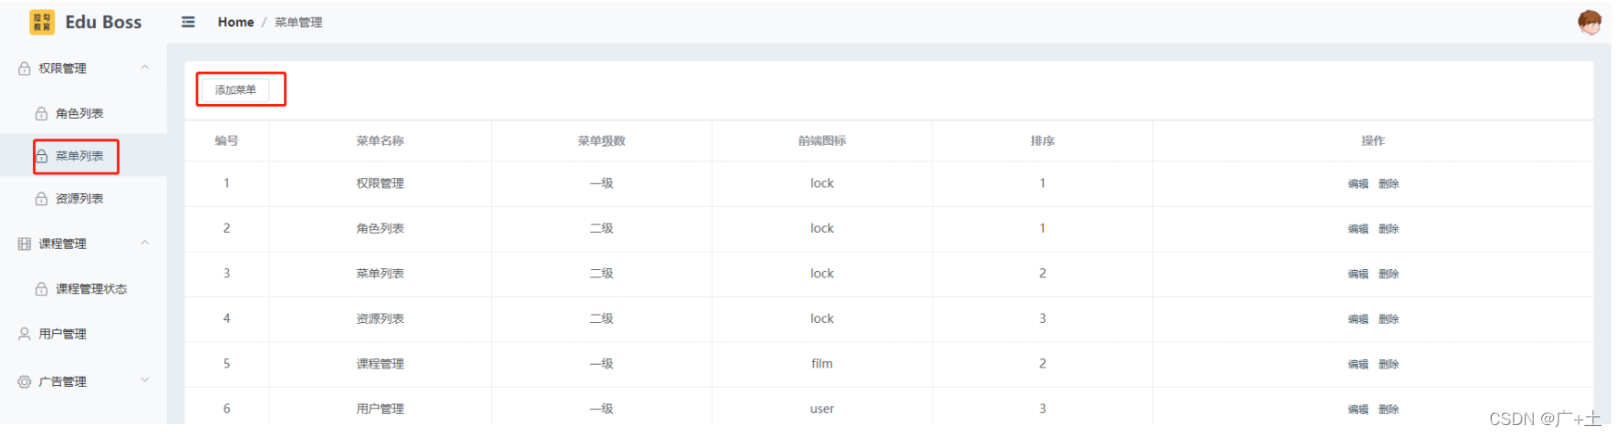1616x436 pixels.
Task: Select 课程管理 cell in table
Action: [380, 364]
